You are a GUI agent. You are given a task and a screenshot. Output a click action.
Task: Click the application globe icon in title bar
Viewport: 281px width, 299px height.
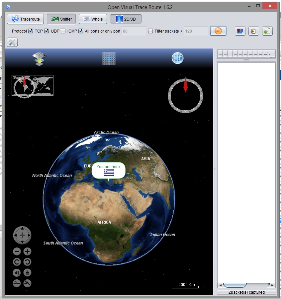pos(8,7)
